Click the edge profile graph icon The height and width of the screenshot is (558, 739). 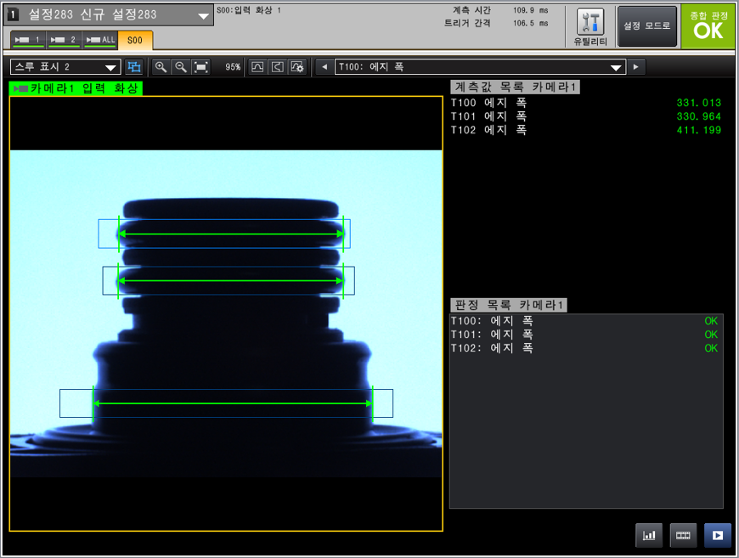coord(278,67)
